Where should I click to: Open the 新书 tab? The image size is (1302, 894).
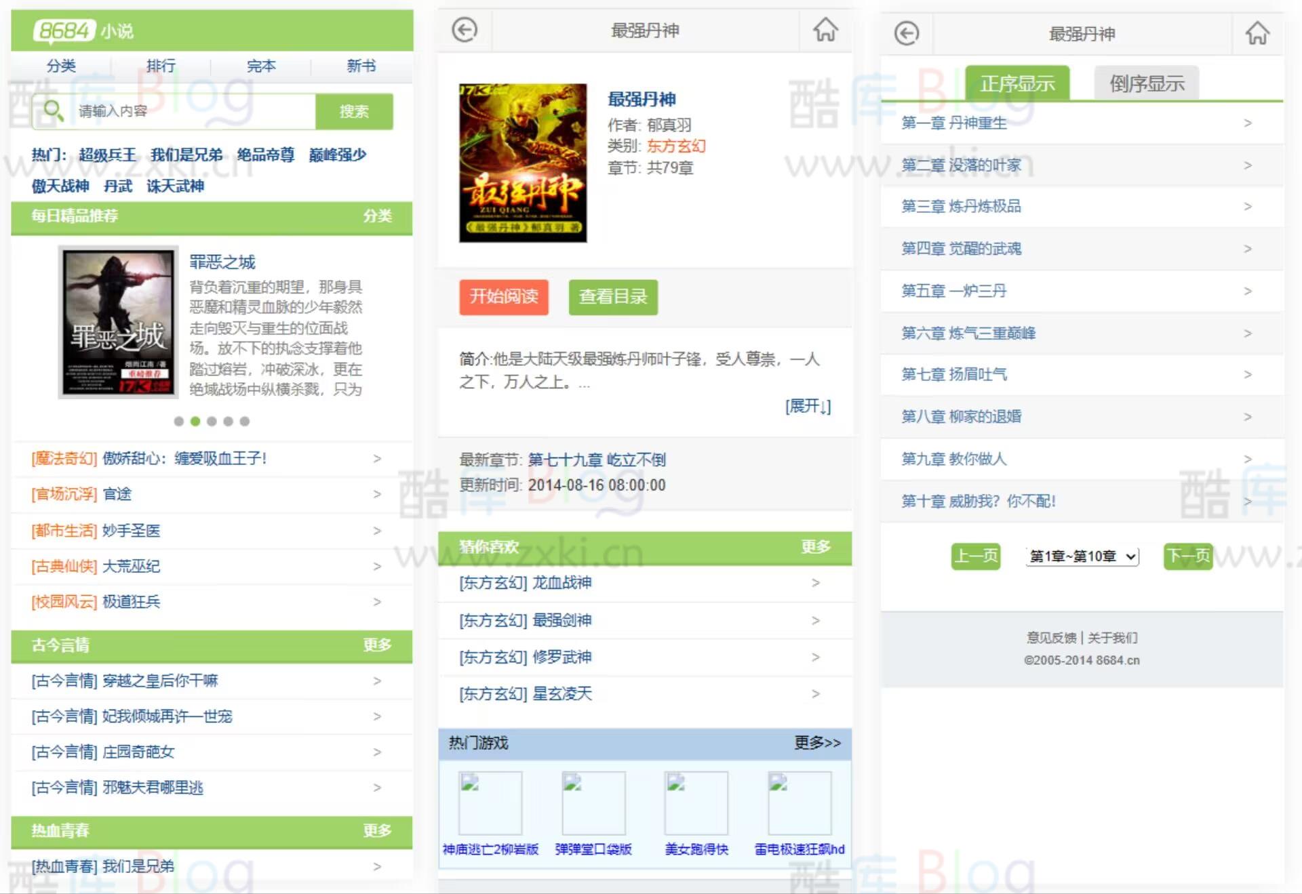[361, 65]
